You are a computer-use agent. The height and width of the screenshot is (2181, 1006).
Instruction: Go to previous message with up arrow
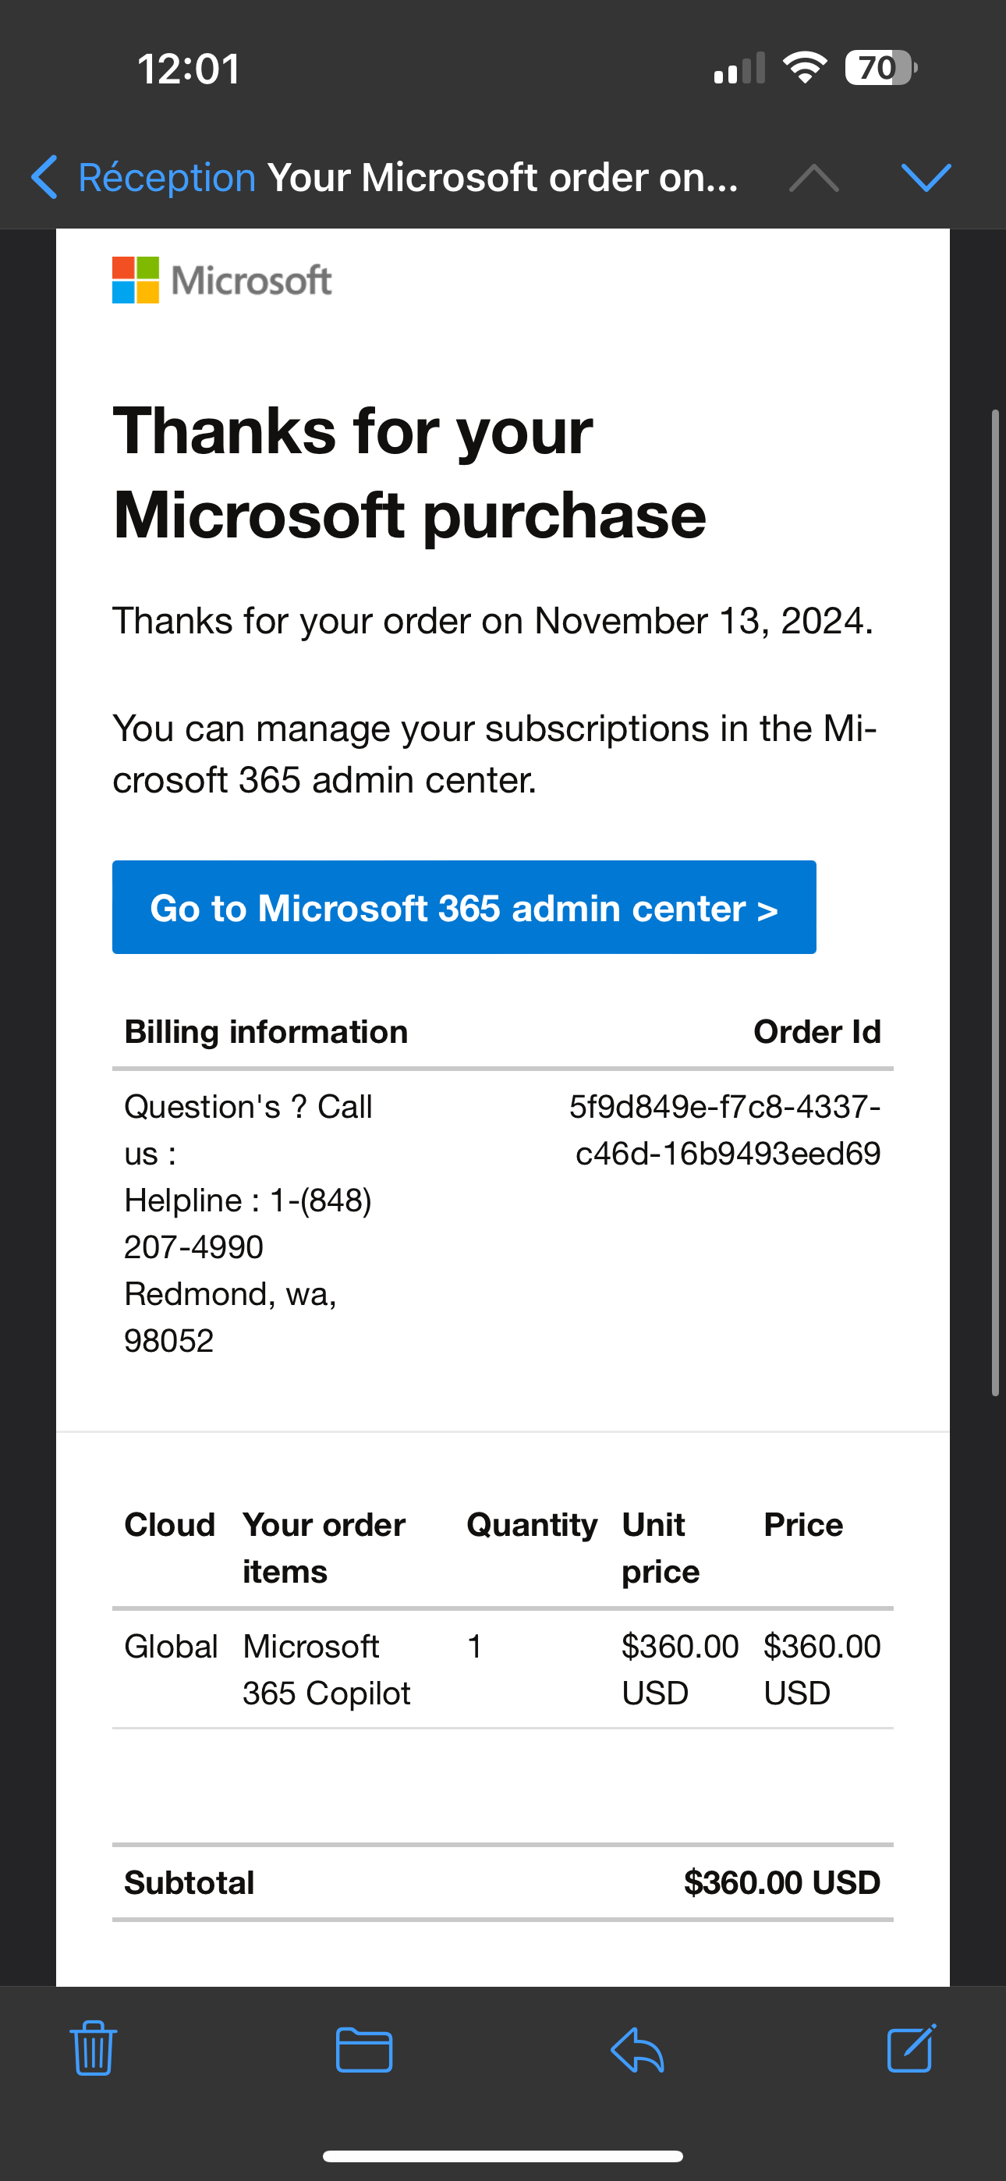814,178
